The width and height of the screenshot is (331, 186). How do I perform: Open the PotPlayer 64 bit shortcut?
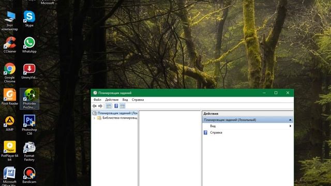tap(9, 151)
